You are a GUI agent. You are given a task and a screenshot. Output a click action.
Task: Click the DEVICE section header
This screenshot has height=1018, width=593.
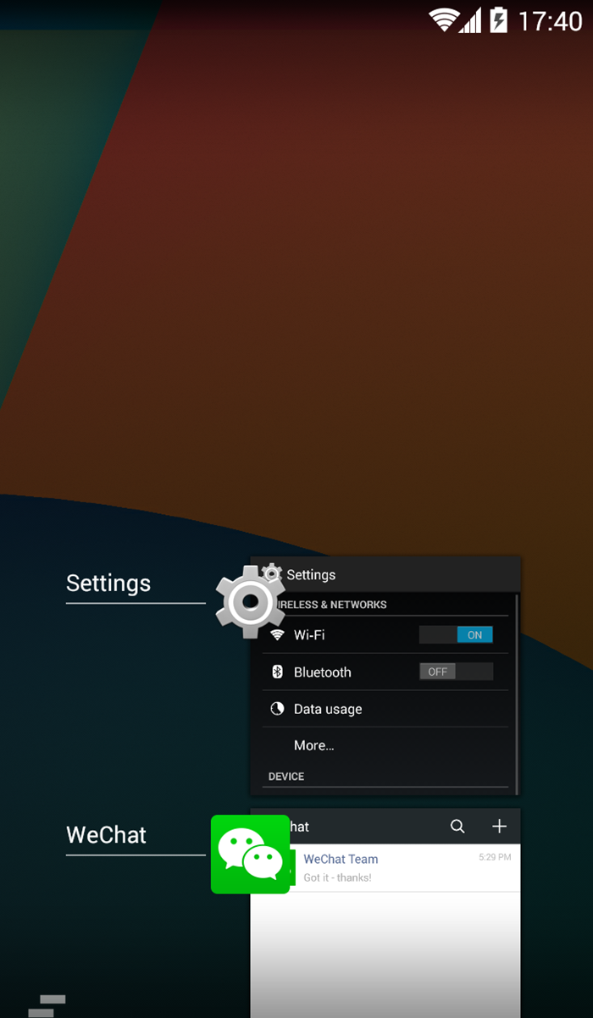(x=286, y=777)
